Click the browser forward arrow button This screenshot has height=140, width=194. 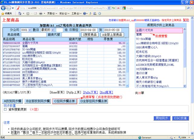coord(10,8)
